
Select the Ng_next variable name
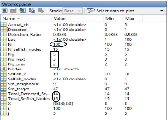17,59
